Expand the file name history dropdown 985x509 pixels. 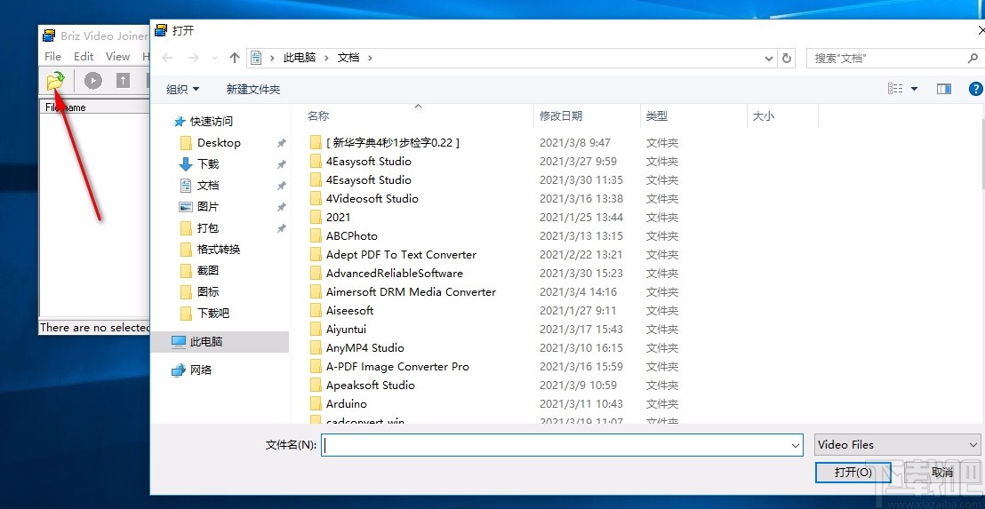[x=797, y=445]
